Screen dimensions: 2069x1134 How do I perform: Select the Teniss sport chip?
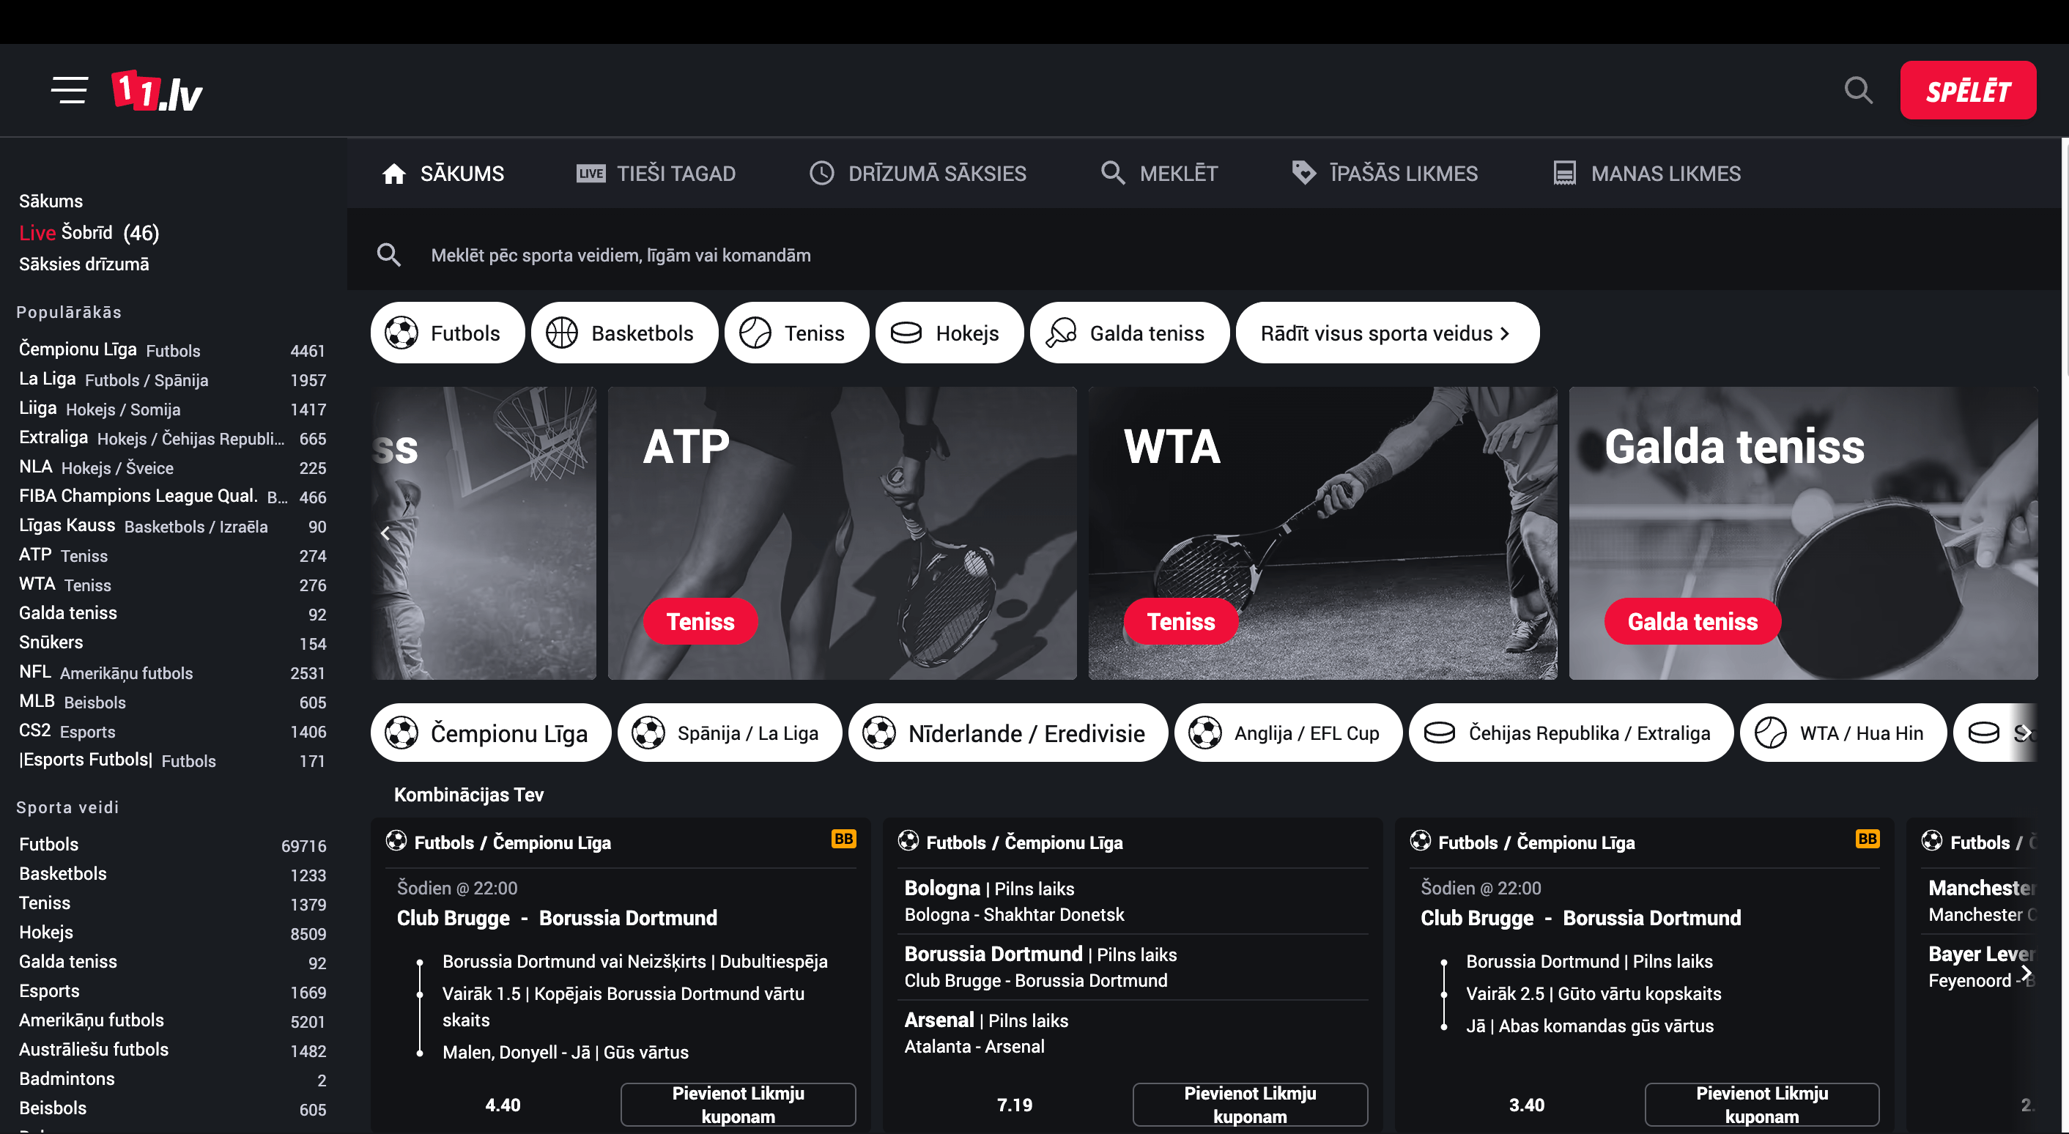point(796,333)
